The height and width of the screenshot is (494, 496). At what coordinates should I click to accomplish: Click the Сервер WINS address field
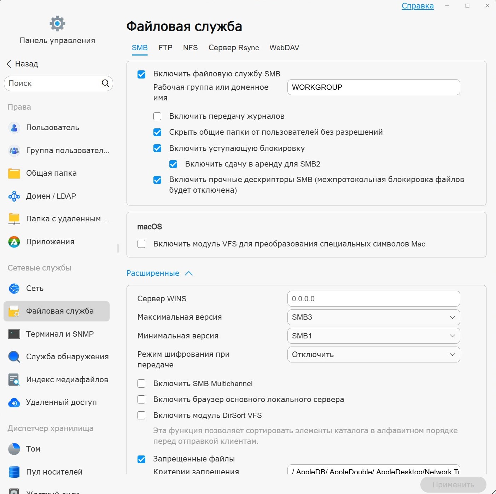pyautogui.click(x=373, y=299)
